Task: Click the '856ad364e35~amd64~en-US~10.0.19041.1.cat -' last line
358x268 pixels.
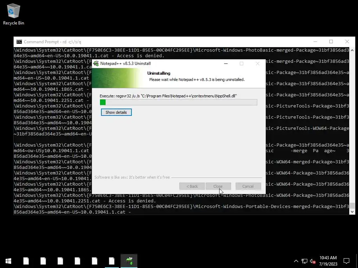Action: [x=72, y=212]
